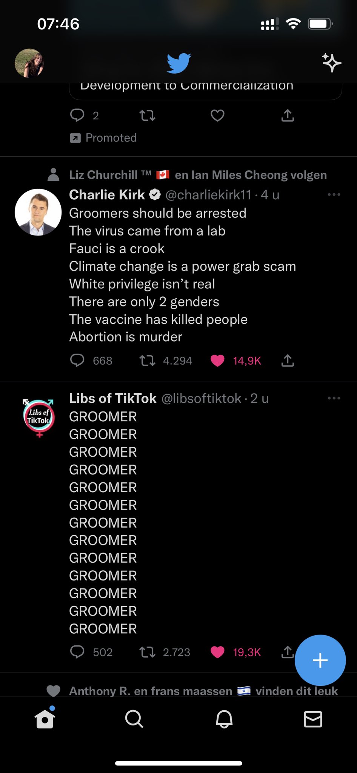Screen dimensions: 357x773
Task: Tap the Twitter bird logo
Action: (x=179, y=63)
